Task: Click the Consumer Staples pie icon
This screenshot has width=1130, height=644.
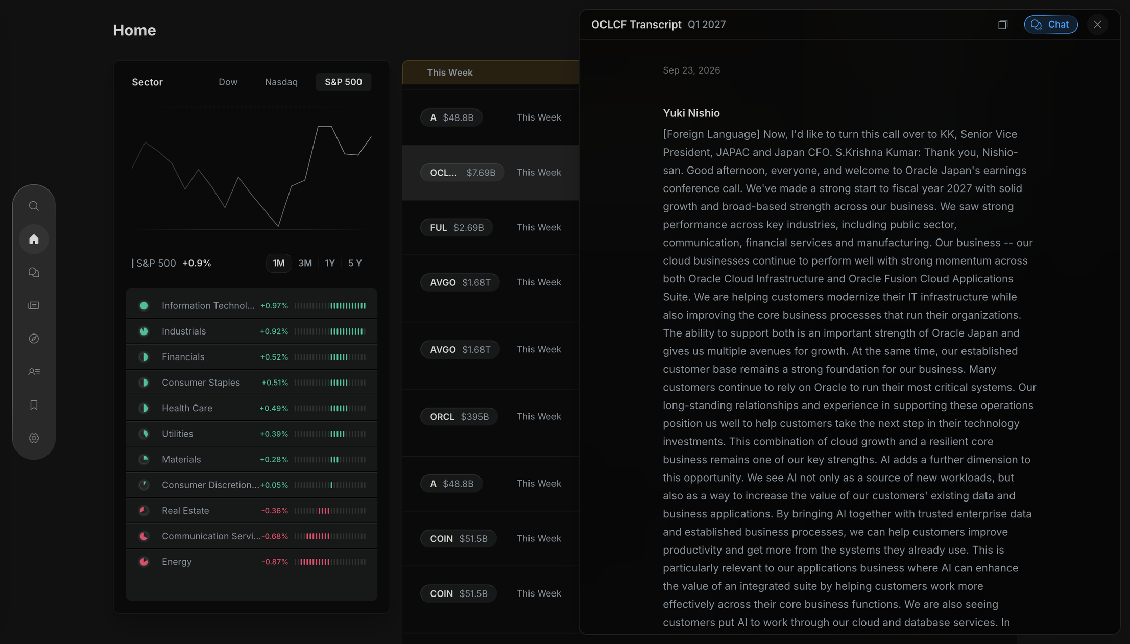Action: point(144,383)
